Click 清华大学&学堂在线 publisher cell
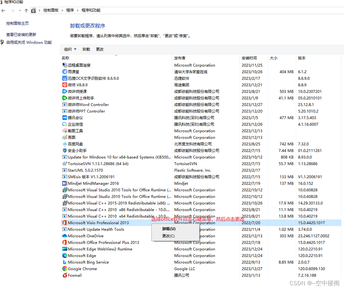 tap(191, 72)
